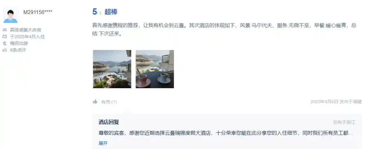The height and width of the screenshot is (149, 365).
Task: Click the reviewer's avatar picture
Action: coord(10,15)
